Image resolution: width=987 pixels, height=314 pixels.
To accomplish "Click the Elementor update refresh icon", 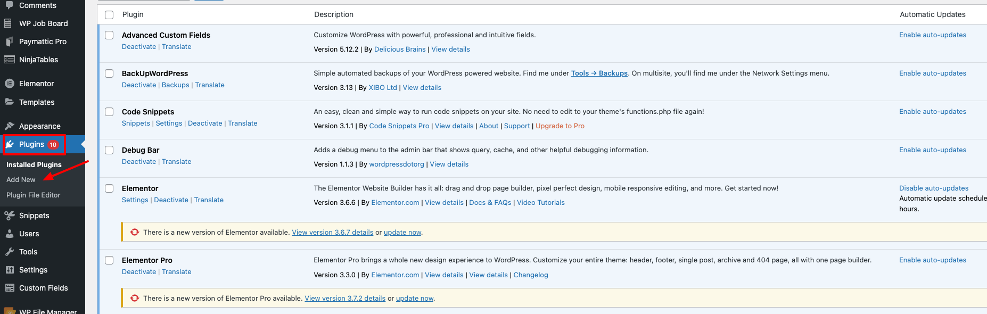I will click(x=135, y=232).
